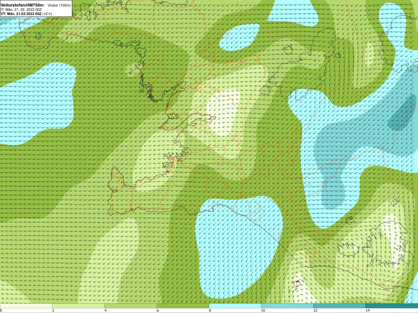Image resolution: width=418 pixels, height=313 pixels.
Task: Click the "Veðurstofan/HM750m" title text
Action: [x=22, y=5]
